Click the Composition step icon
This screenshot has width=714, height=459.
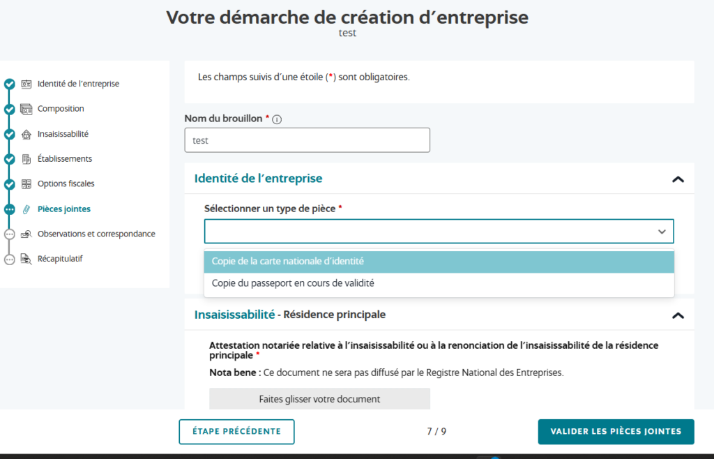26,109
